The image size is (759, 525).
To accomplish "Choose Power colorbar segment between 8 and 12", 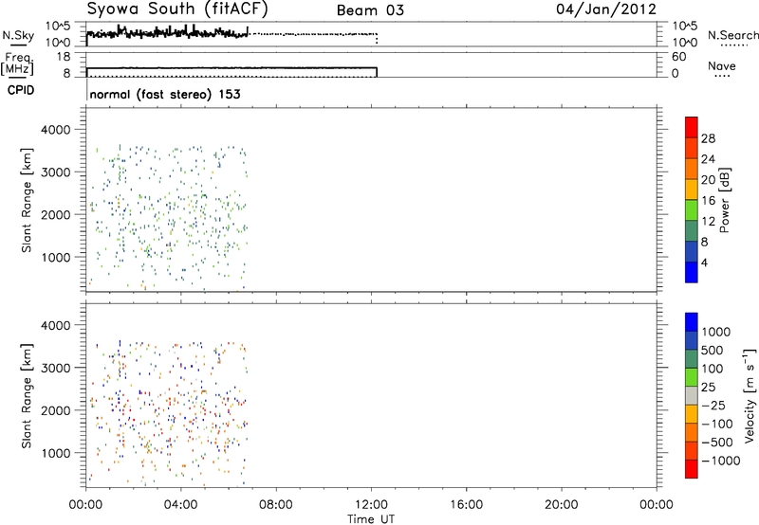I will 692,231.
